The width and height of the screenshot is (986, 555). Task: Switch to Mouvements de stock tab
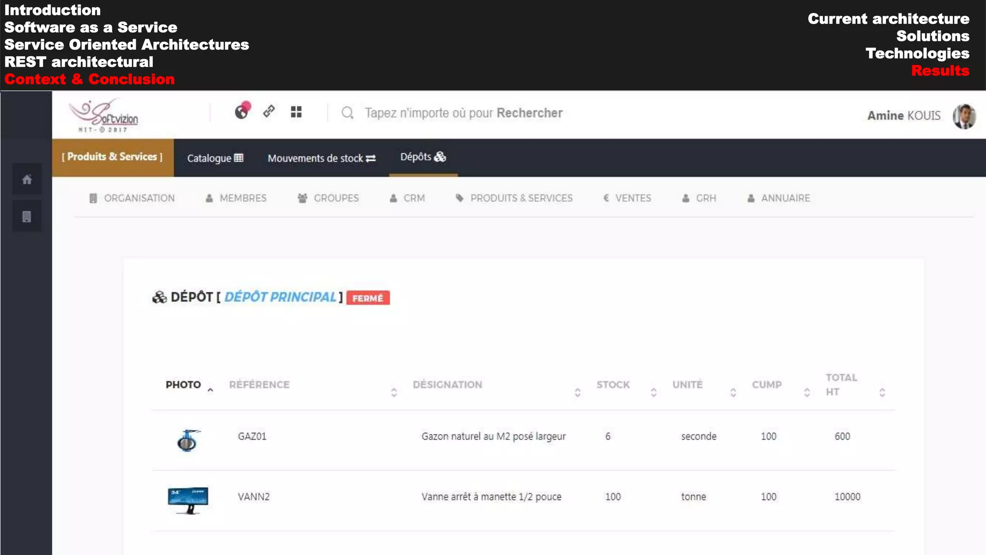click(x=321, y=158)
